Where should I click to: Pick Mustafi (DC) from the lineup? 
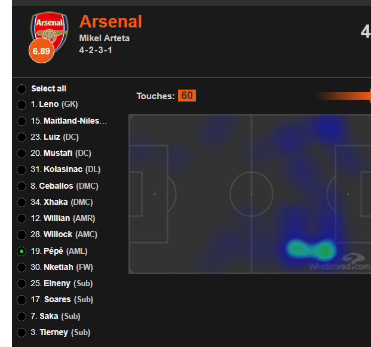(22, 153)
